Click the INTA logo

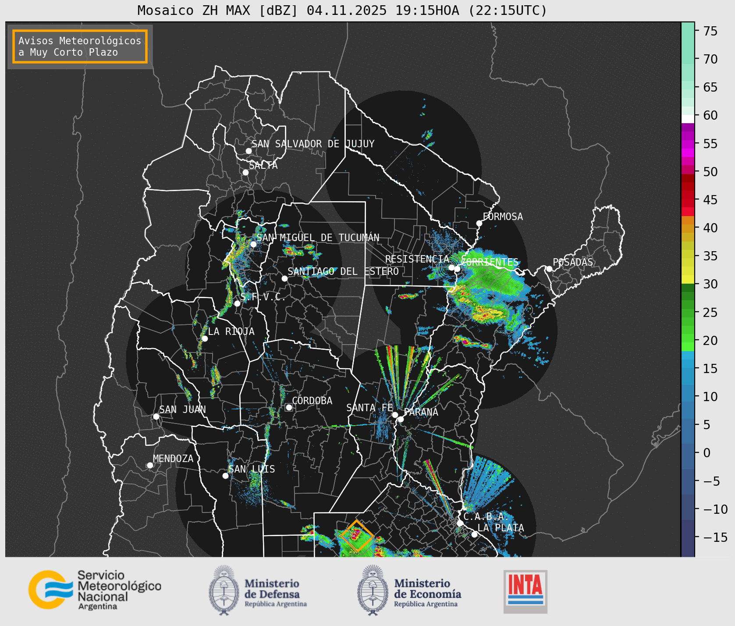[526, 591]
